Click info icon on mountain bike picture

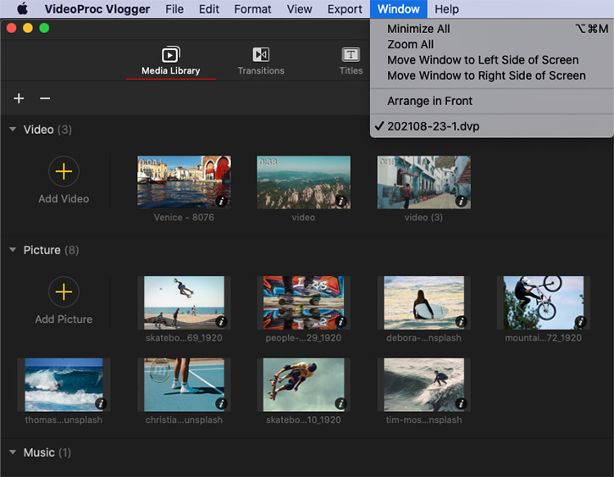[580, 322]
